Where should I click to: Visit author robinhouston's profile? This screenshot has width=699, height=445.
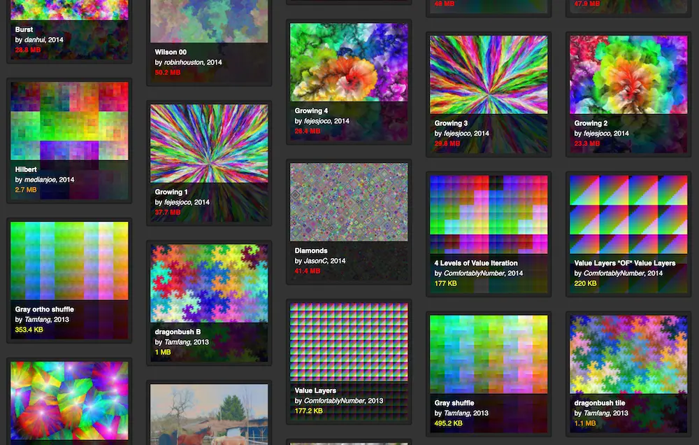[x=184, y=62]
